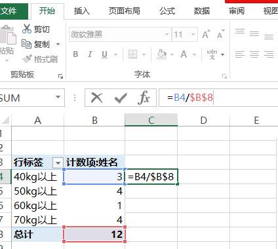The width and height of the screenshot is (278, 249).
Task: Click formula bar expand dots handle
Action: [75, 98]
